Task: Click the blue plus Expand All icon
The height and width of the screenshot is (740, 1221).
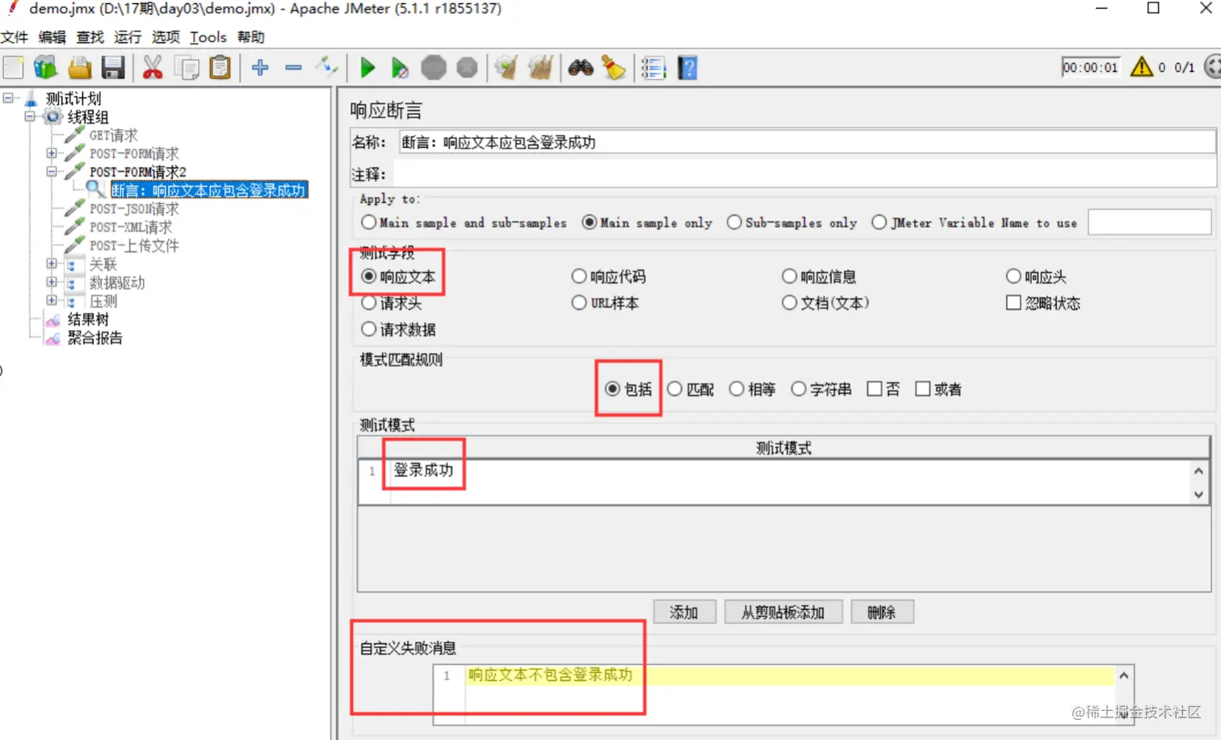Action: pyautogui.click(x=260, y=68)
